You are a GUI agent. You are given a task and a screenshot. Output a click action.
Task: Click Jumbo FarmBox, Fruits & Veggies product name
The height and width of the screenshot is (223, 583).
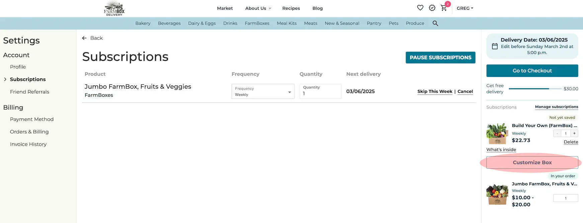138,87
